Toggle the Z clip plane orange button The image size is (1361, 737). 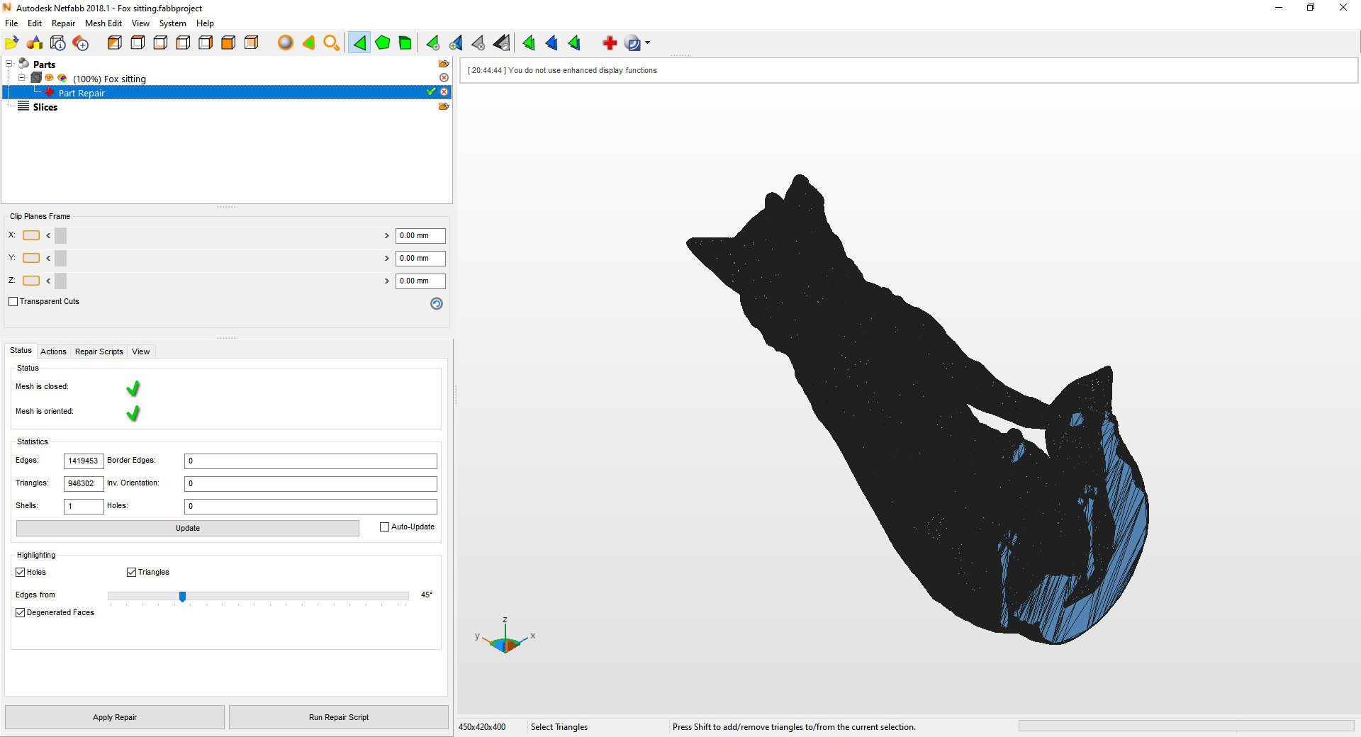click(x=31, y=281)
